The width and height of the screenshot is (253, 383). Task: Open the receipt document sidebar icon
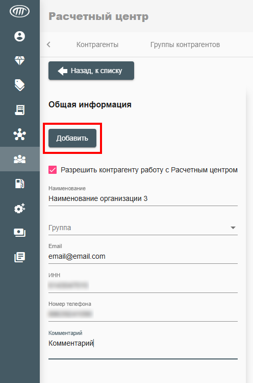[x=19, y=110]
